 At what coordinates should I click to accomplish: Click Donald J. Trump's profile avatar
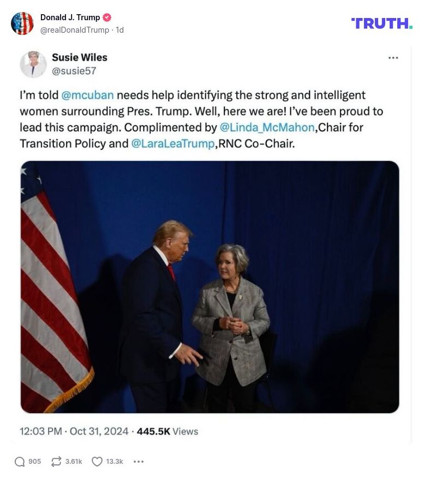pyautogui.click(x=22, y=23)
